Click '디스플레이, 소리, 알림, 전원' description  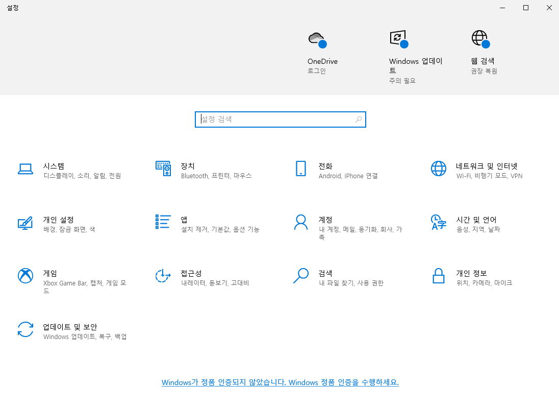[82, 176]
